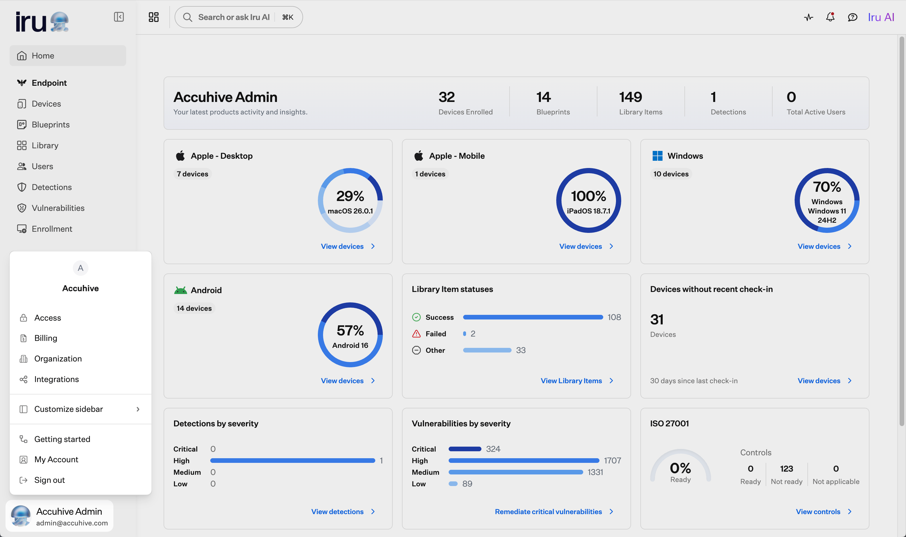Click the '14 devices' Android badge
Viewport: 906px width, 537px height.
click(194, 308)
